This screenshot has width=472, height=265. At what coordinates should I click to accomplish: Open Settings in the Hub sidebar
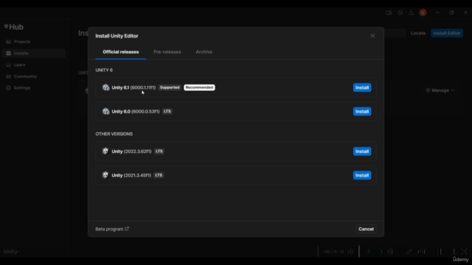pyautogui.click(x=33, y=88)
